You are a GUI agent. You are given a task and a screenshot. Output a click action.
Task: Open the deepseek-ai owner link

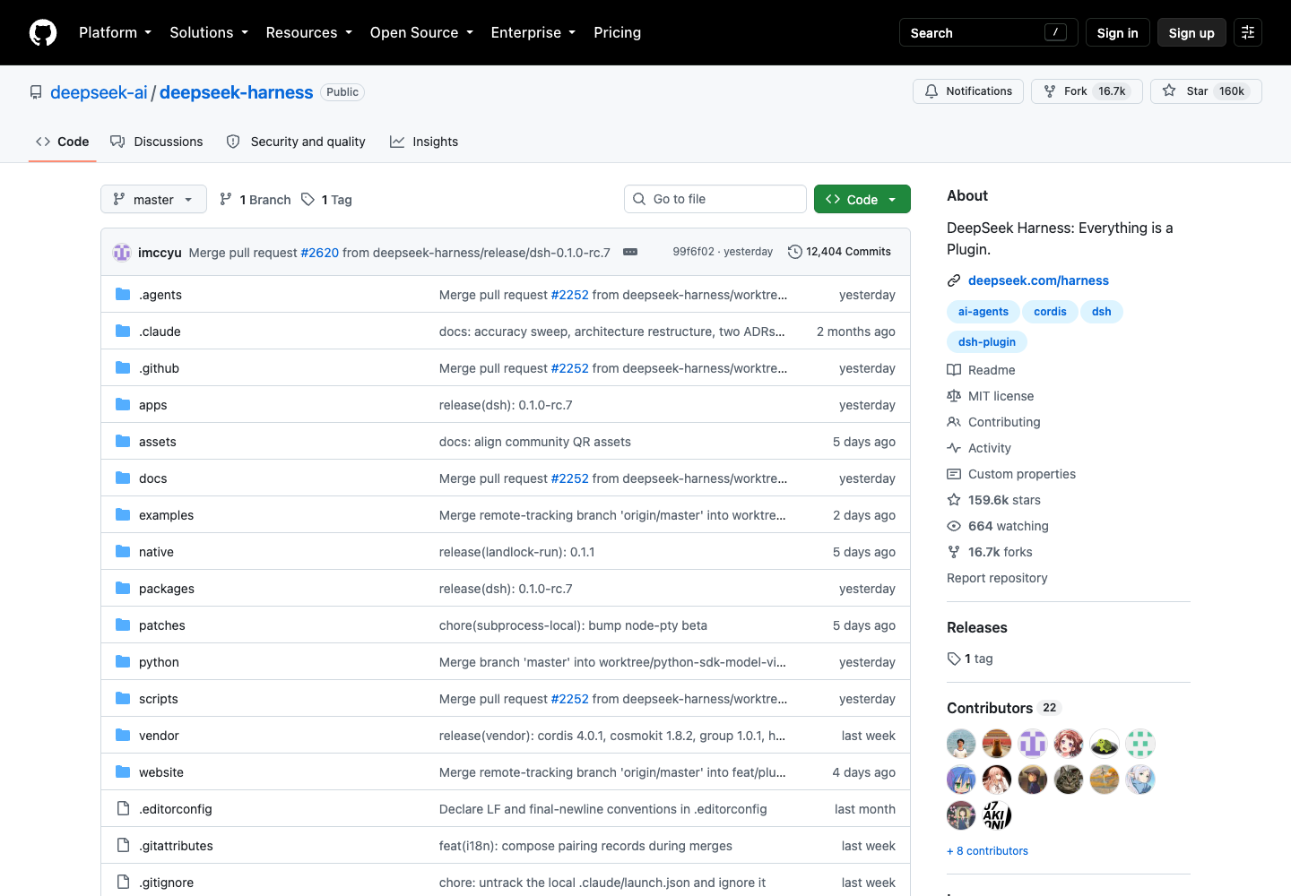click(99, 92)
